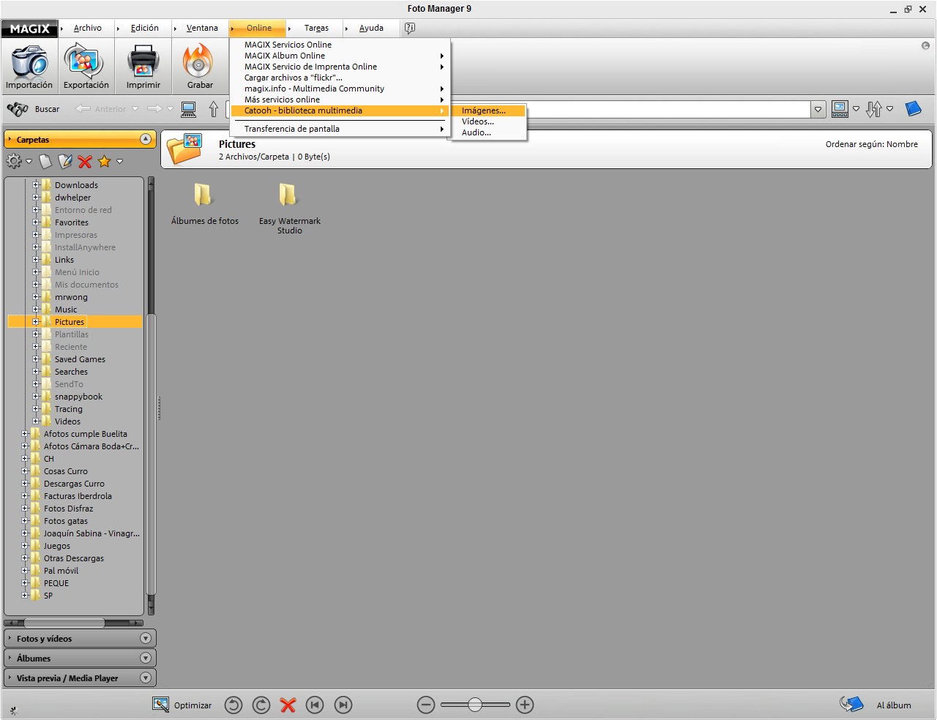Select the Facturas Iberdrola folder

pyautogui.click(x=78, y=496)
